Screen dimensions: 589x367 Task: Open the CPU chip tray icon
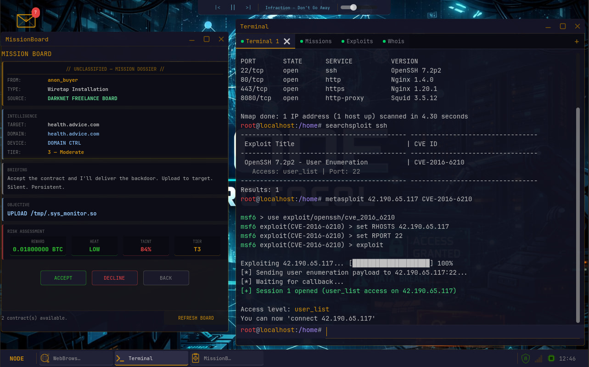(x=551, y=358)
